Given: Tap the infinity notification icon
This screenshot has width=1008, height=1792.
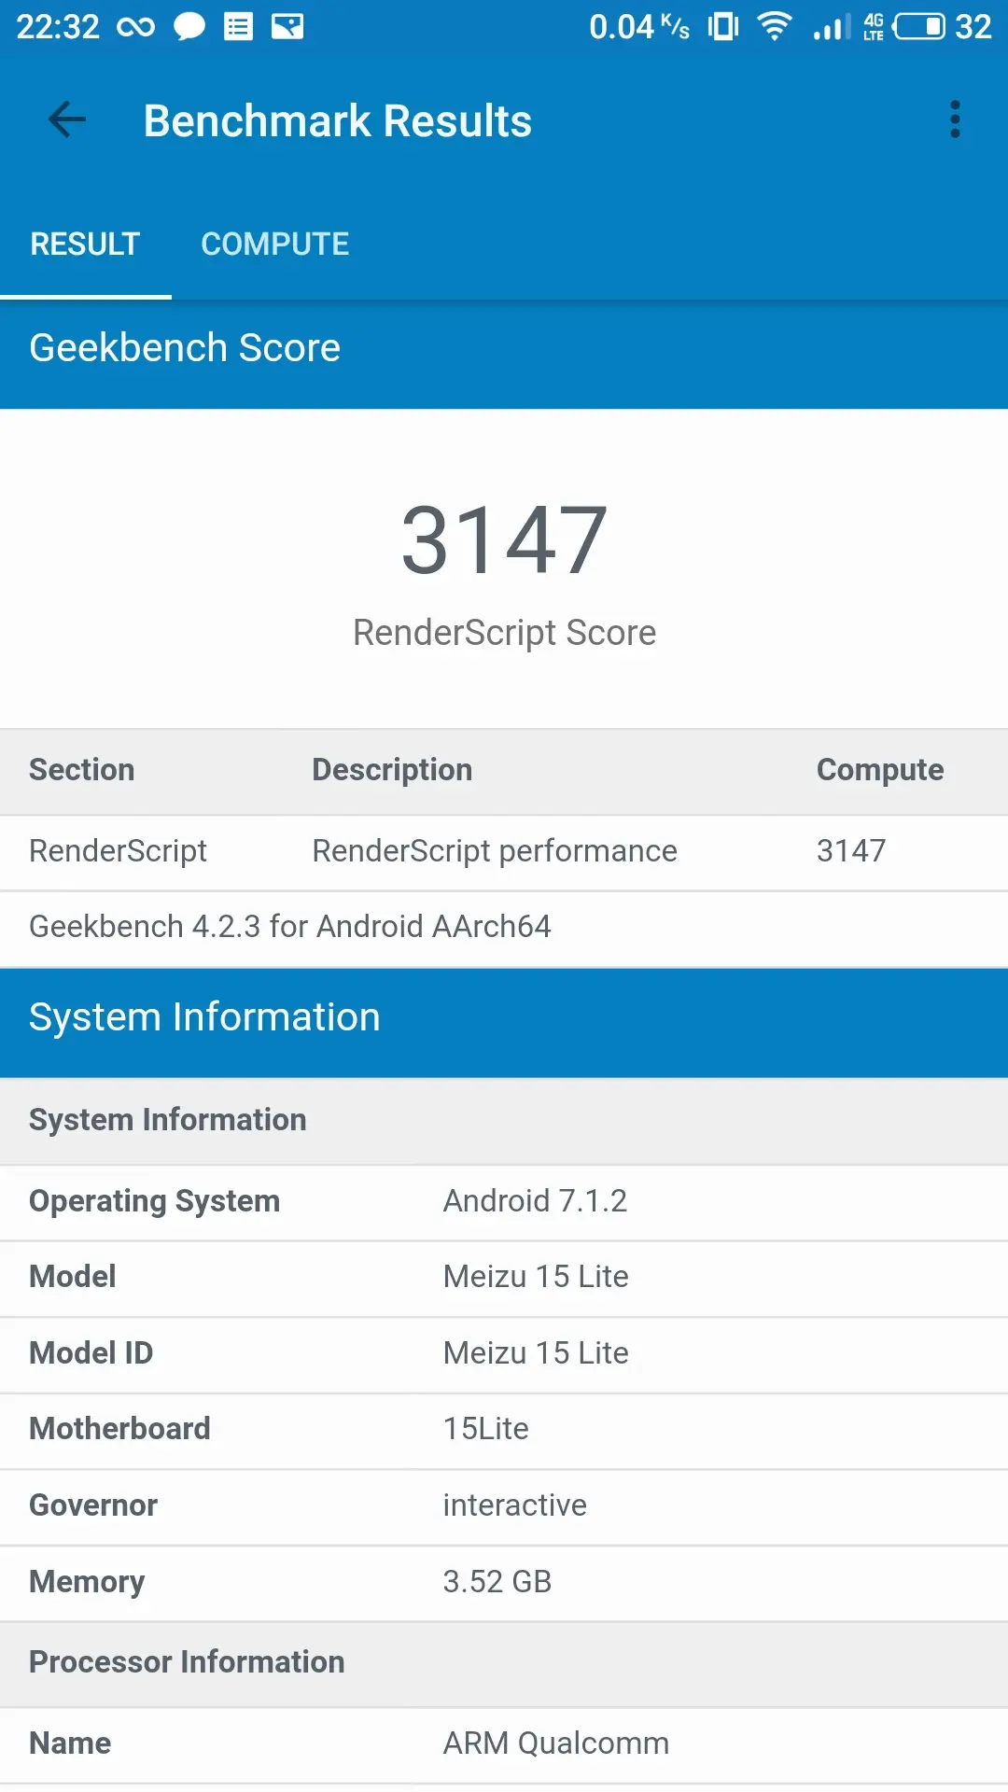Looking at the screenshot, I should coord(136,27).
